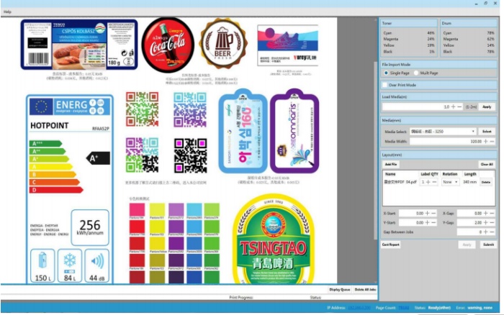Click the Add File button
Viewport: 504px width, 315px height.
(x=391, y=164)
